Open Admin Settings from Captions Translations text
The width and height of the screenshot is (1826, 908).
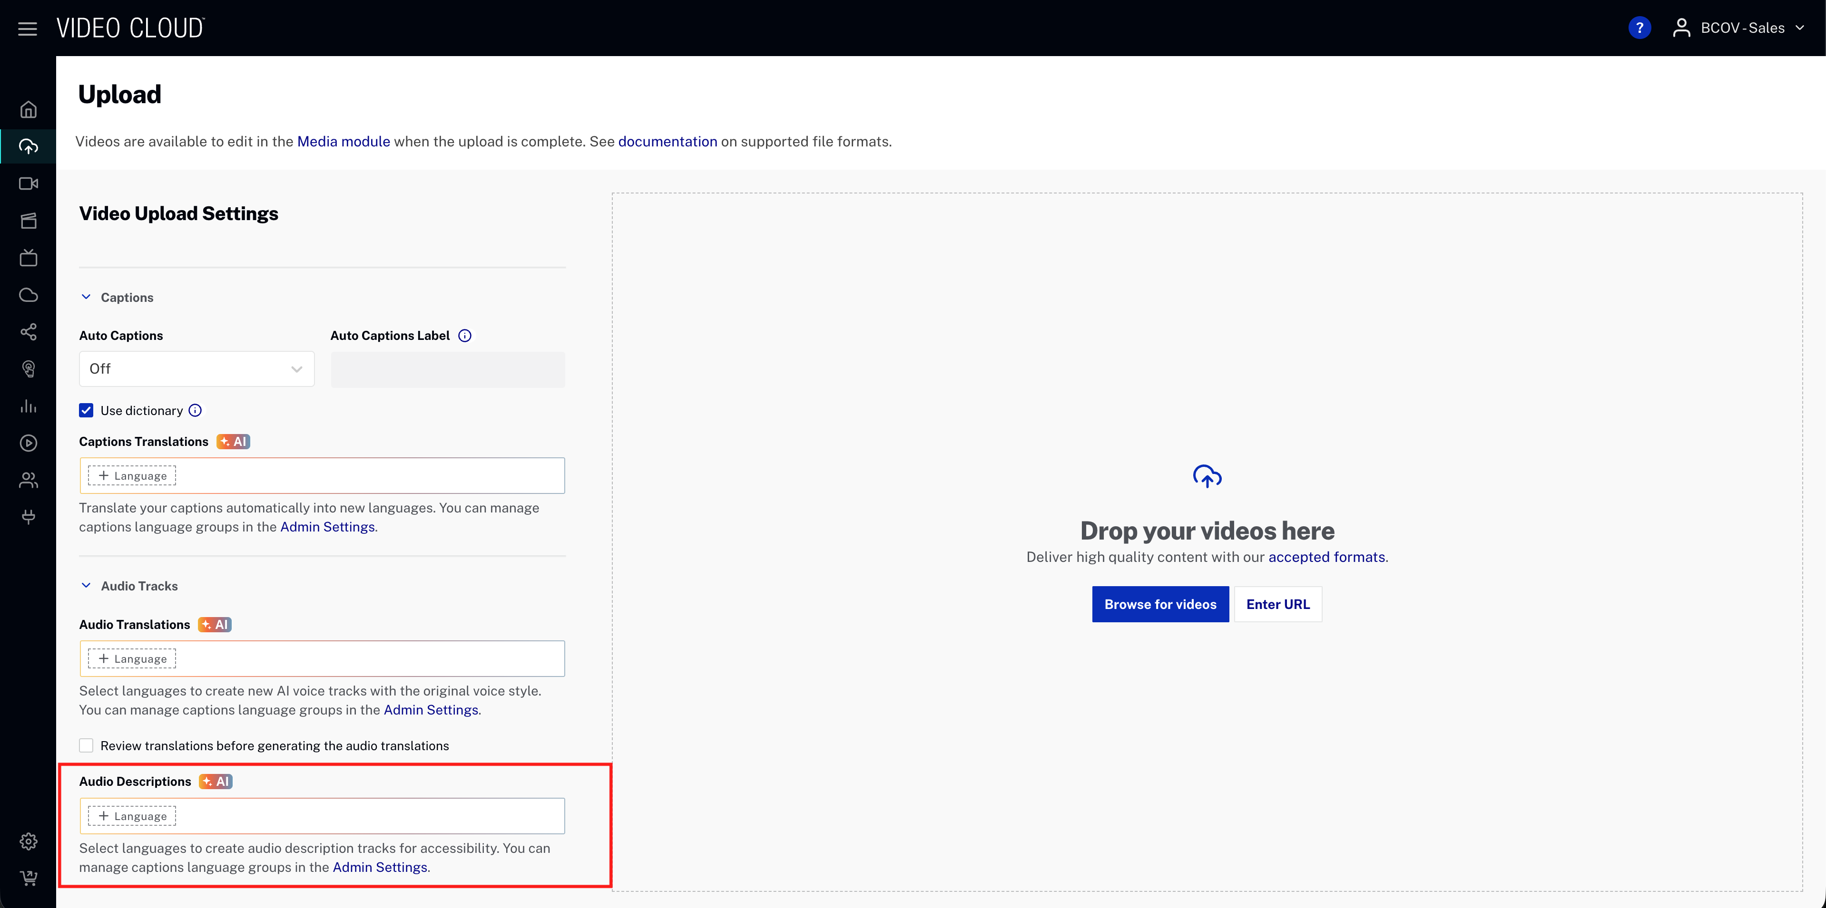(x=327, y=527)
